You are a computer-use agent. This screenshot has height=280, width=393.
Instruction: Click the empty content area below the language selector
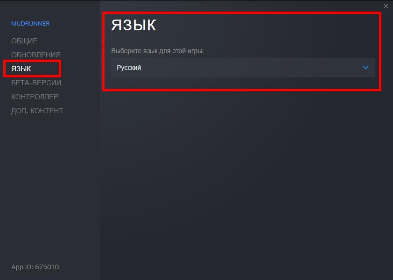point(246,175)
